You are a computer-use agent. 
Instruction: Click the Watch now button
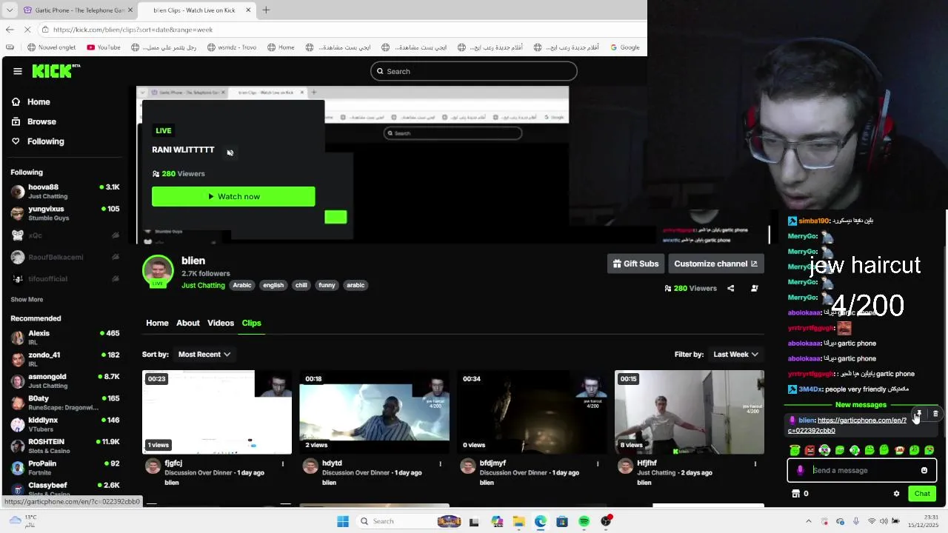(x=233, y=196)
